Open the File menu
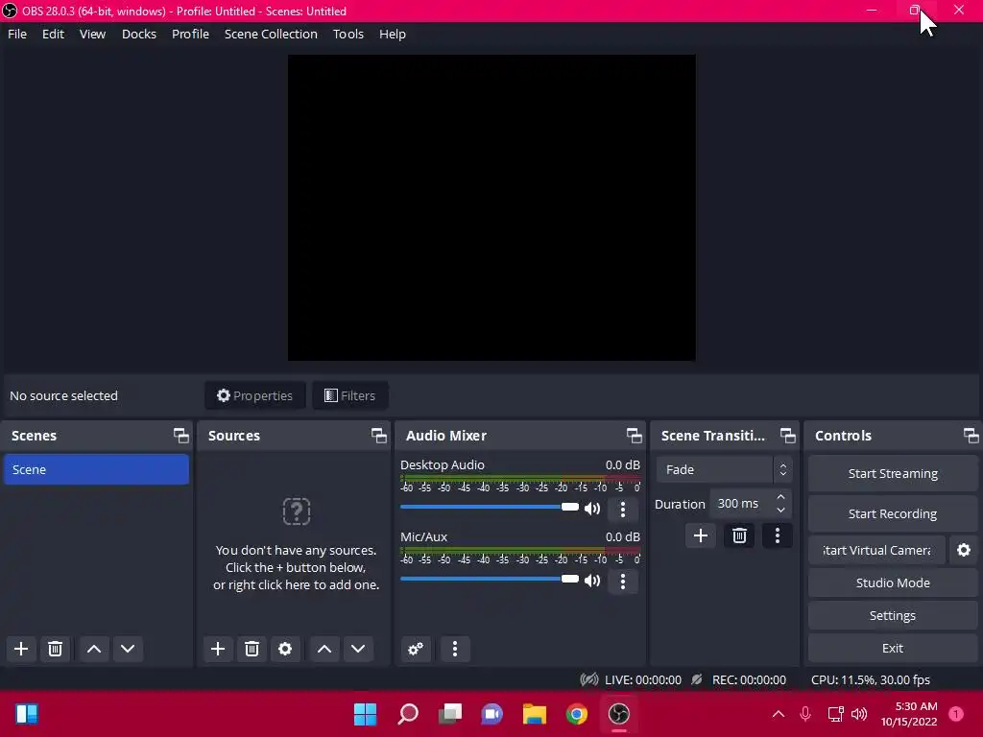The image size is (983, 737). point(17,34)
